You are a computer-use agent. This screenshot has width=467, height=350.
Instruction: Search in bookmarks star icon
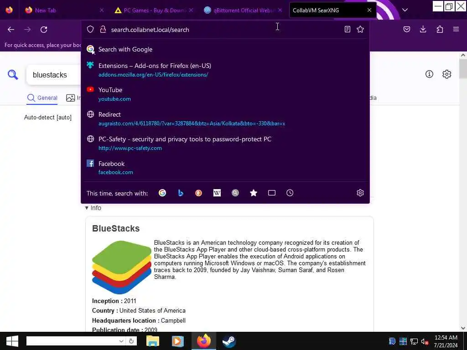[x=254, y=193]
